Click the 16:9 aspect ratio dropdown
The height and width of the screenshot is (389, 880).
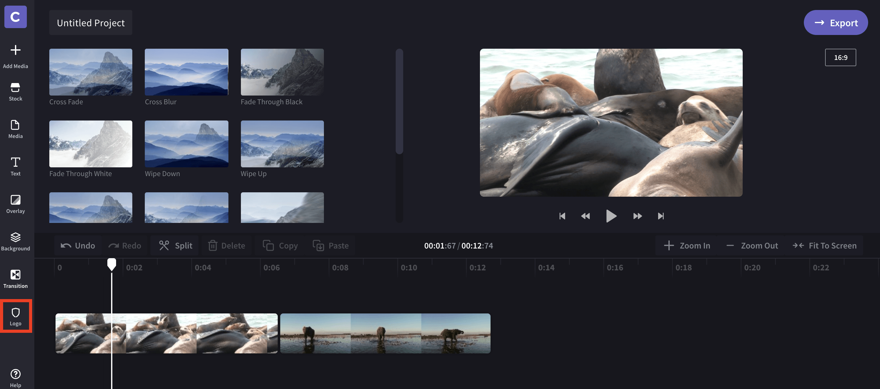[x=841, y=57]
